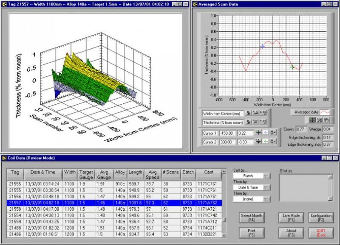Select the graph zoom tool
Viewport: 340px width, 245px height.
pyautogui.click(x=320, y=120)
